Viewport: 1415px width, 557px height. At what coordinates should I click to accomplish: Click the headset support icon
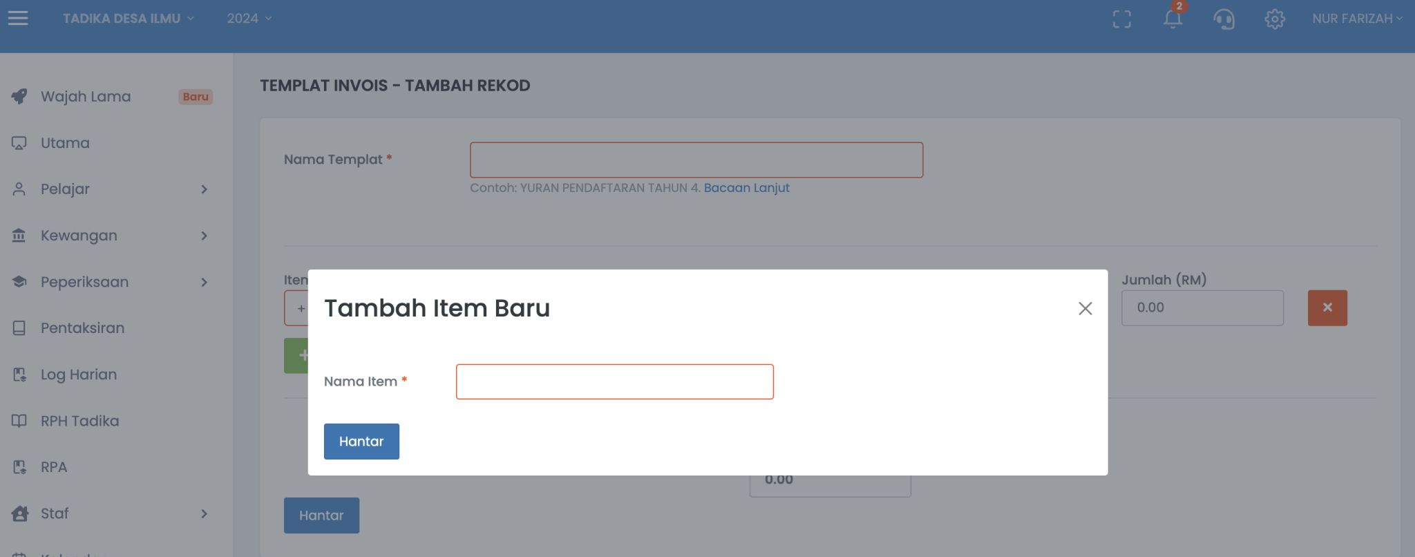(x=1224, y=20)
